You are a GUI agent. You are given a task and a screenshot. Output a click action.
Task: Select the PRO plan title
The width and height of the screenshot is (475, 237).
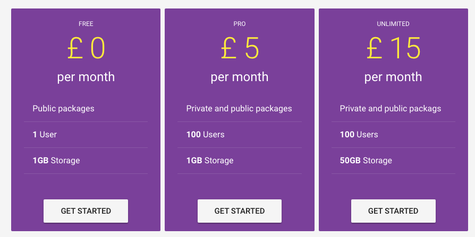pyautogui.click(x=240, y=24)
